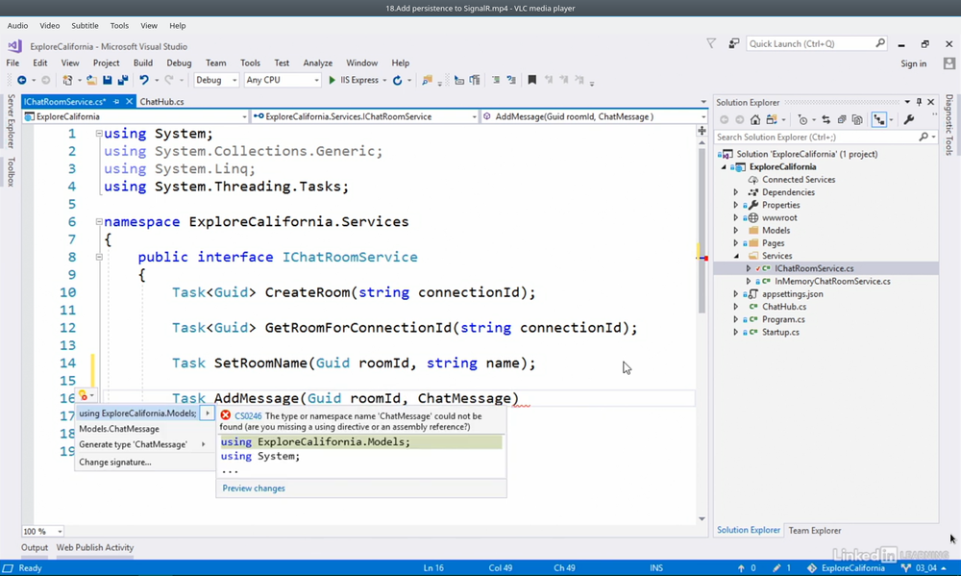
Task: Switch to the ChatHub.cs tab
Action: pyautogui.click(x=161, y=101)
